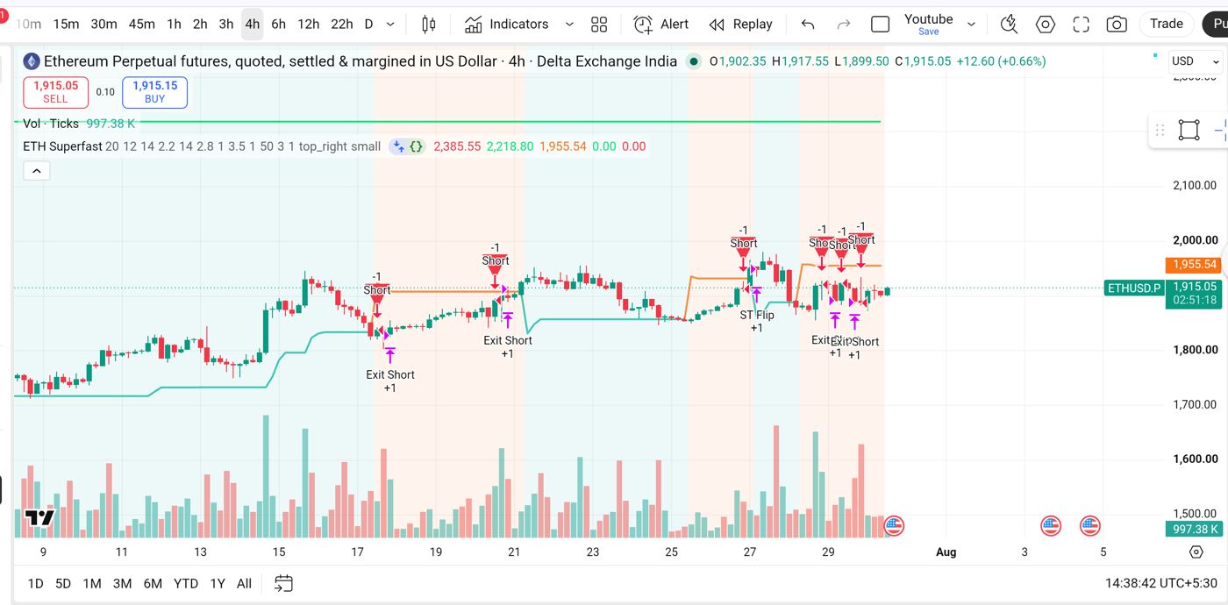The height and width of the screenshot is (605, 1228).
Task: Pick the D daily timeframe
Action: click(x=368, y=25)
